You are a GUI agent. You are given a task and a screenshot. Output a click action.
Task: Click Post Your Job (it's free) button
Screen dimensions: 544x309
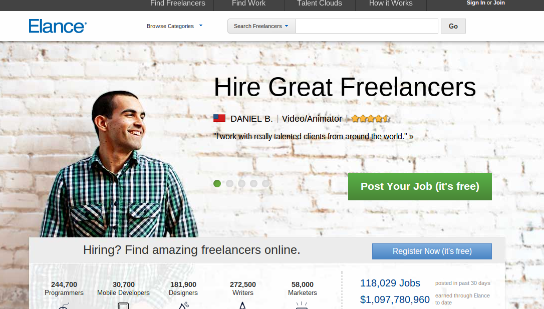point(420,187)
